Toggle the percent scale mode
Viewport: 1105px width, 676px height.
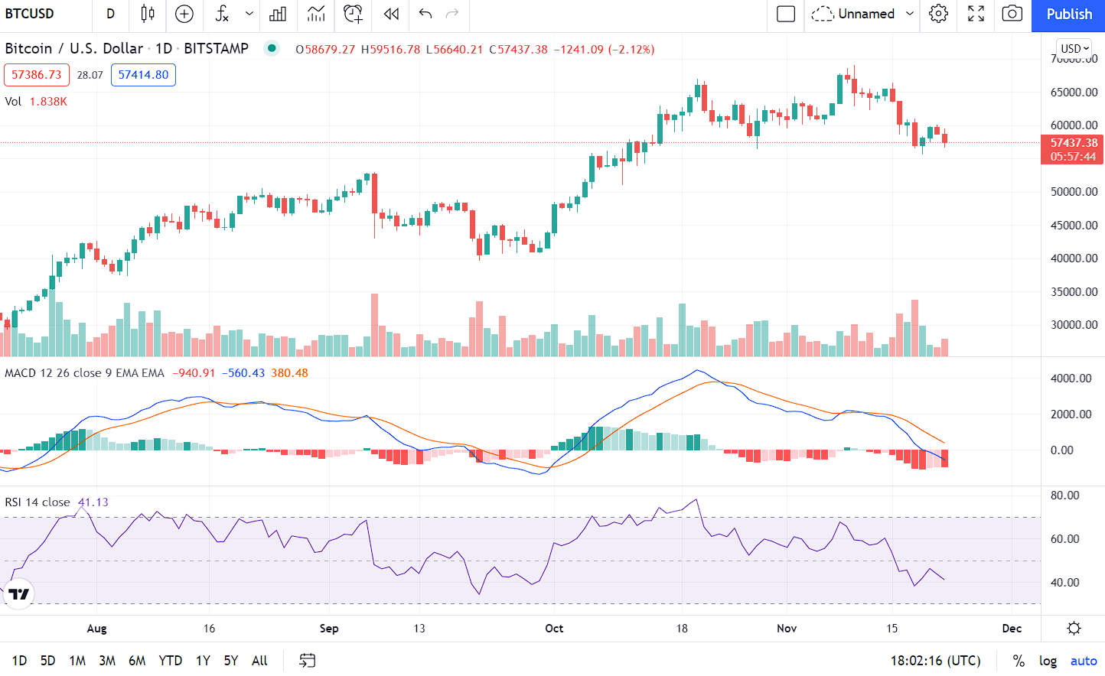click(1019, 661)
